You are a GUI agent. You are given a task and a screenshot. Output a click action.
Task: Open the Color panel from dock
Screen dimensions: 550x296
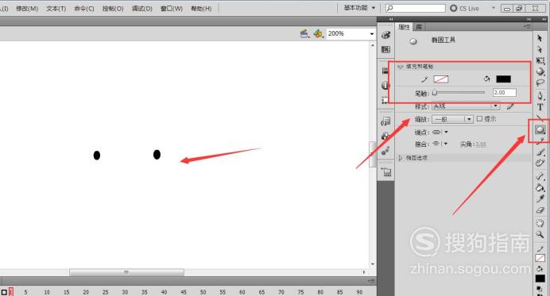coord(385,35)
